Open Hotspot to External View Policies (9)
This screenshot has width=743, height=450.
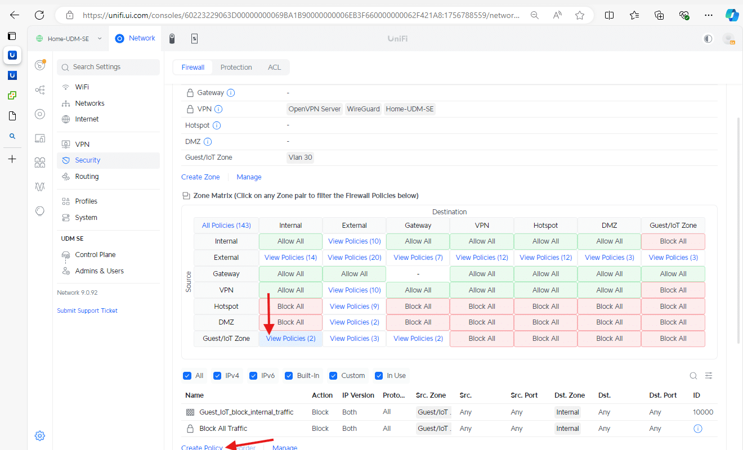(355, 307)
